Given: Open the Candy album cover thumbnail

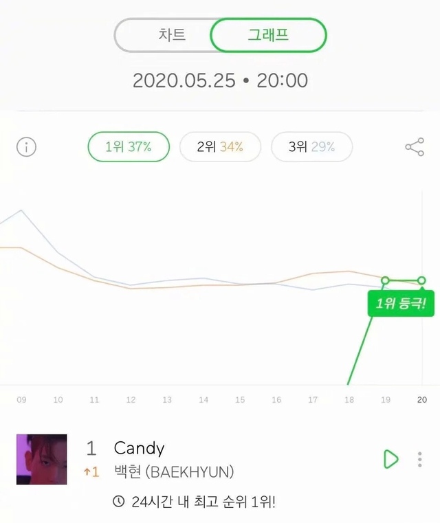Looking at the screenshot, I should (x=42, y=459).
